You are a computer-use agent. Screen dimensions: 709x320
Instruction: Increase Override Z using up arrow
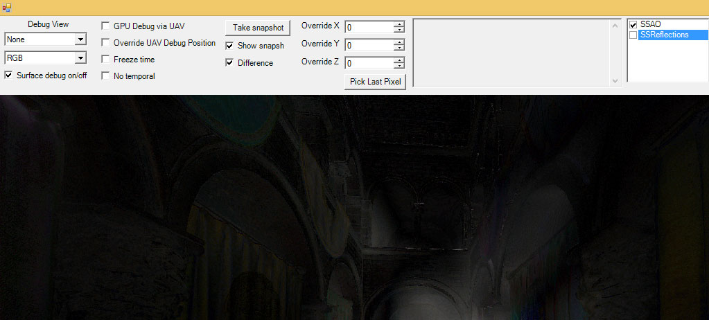click(x=399, y=60)
